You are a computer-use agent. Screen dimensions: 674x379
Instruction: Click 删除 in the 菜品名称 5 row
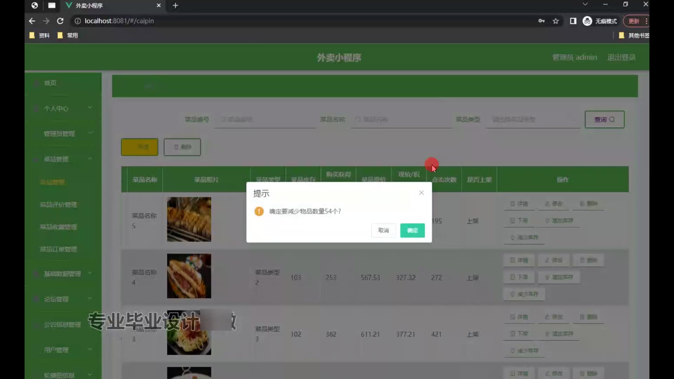pos(588,204)
